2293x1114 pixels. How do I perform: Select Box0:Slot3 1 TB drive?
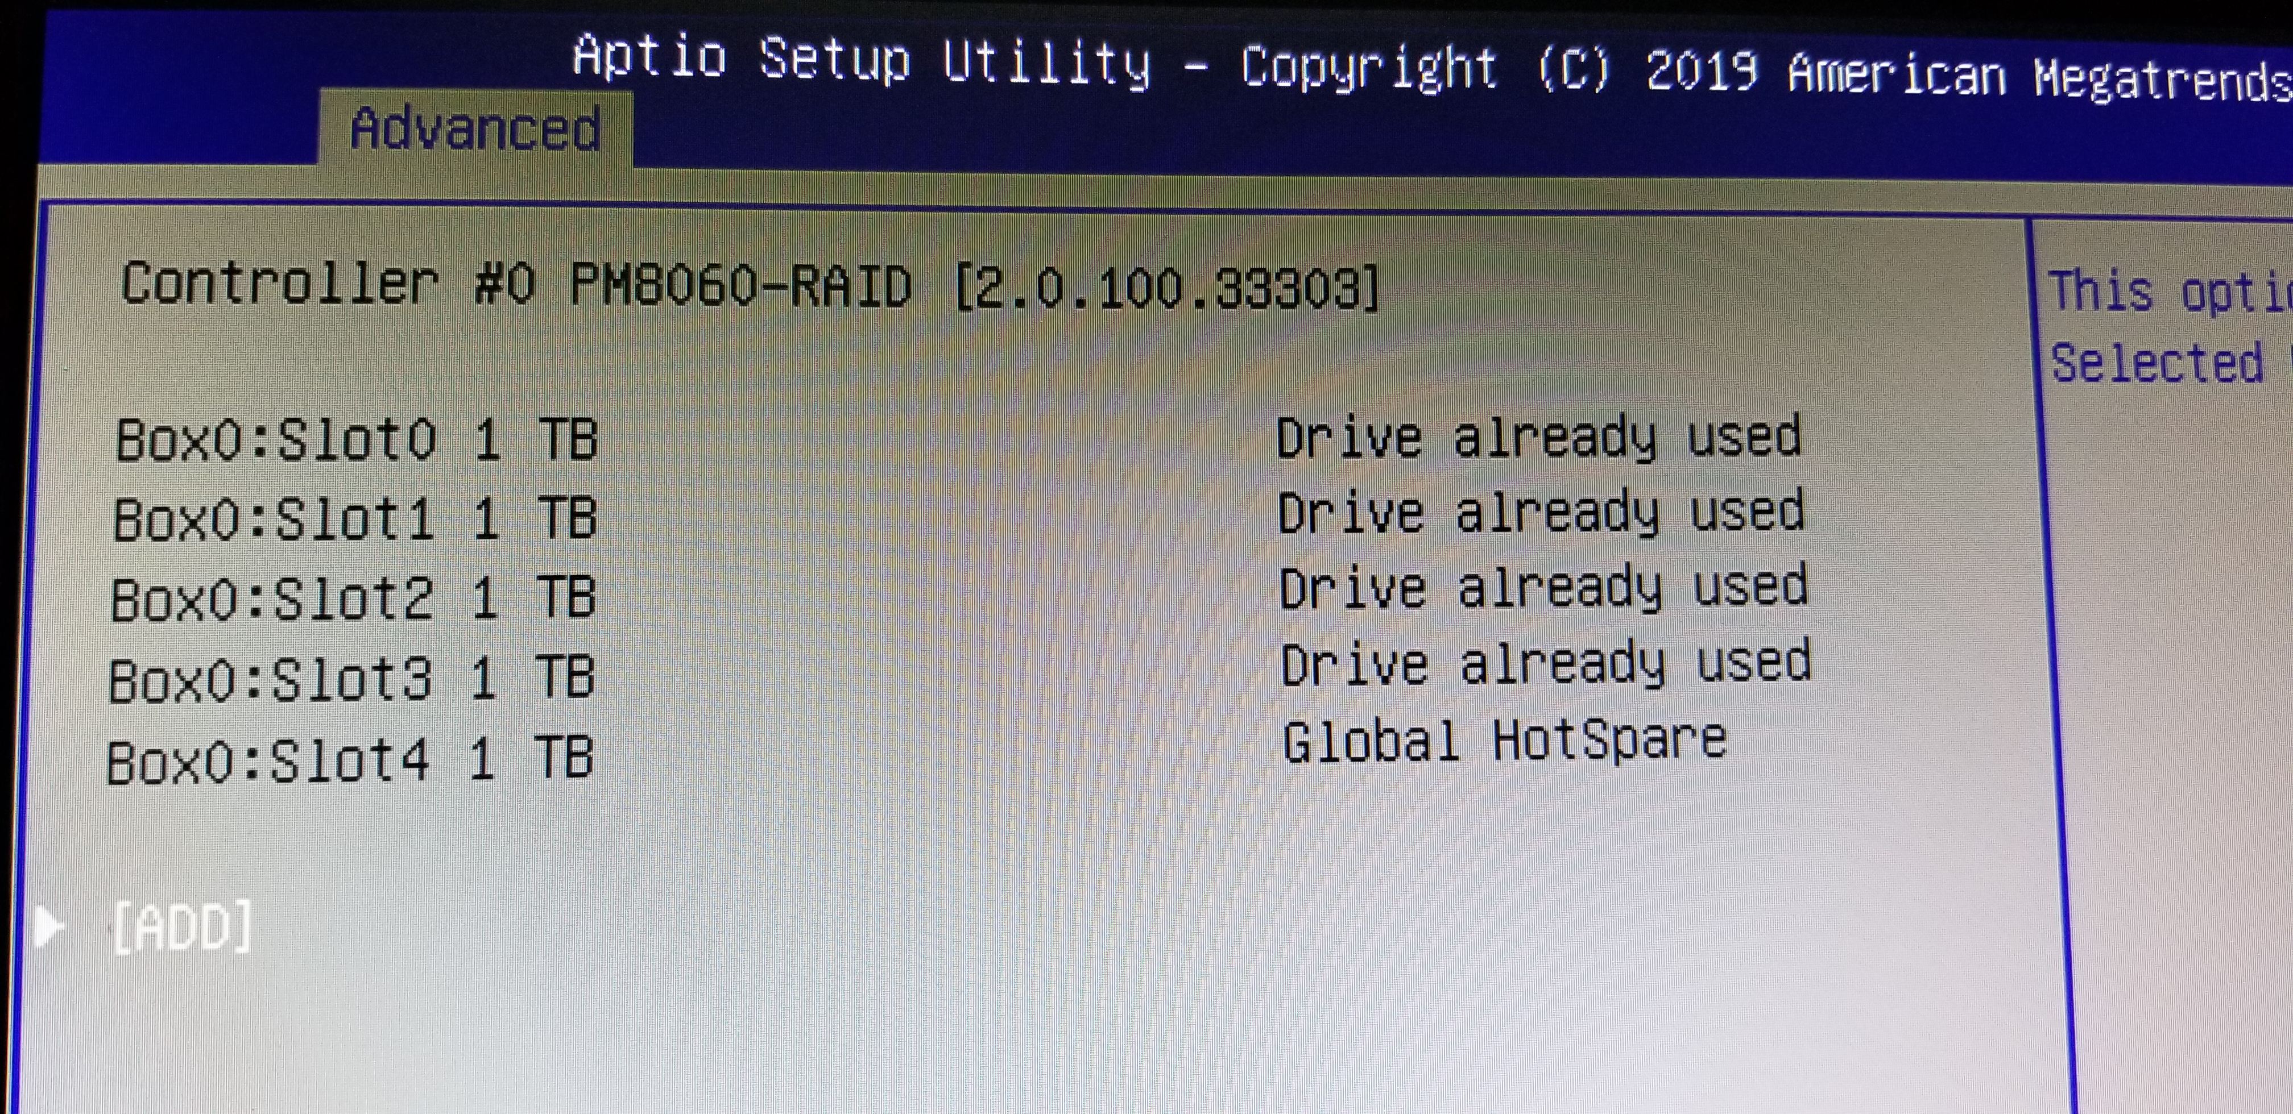pyautogui.click(x=351, y=679)
